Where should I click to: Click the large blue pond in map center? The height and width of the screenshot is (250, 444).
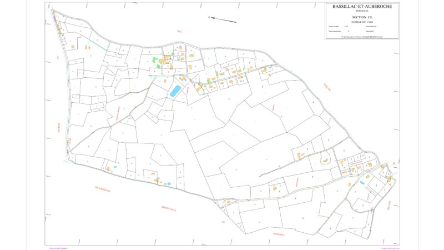point(175,91)
